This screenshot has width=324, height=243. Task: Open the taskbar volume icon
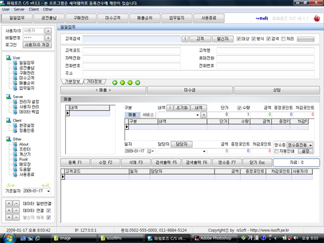tap(295, 238)
